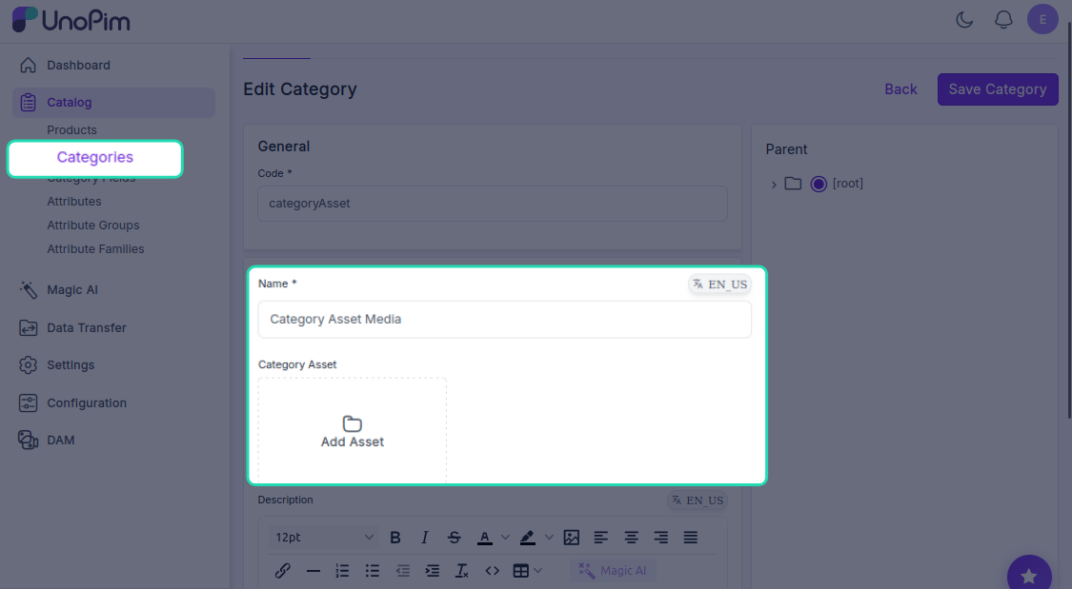This screenshot has height=589, width=1072.
Task: Click the Back link
Action: point(900,89)
